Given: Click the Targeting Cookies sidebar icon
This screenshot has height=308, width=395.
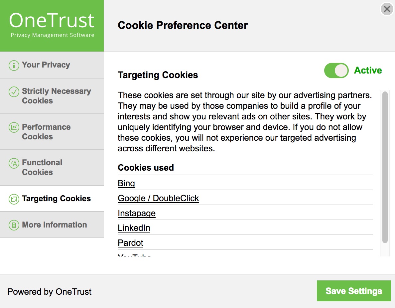Looking at the screenshot, I should click(x=14, y=199).
